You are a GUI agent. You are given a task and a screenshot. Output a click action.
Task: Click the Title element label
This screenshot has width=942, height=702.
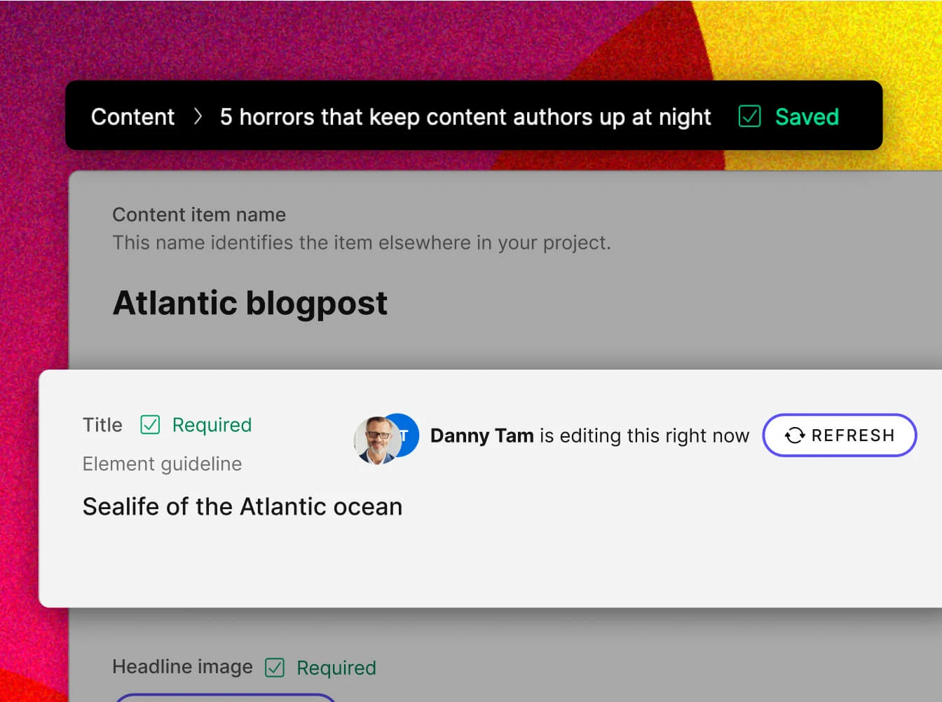102,425
